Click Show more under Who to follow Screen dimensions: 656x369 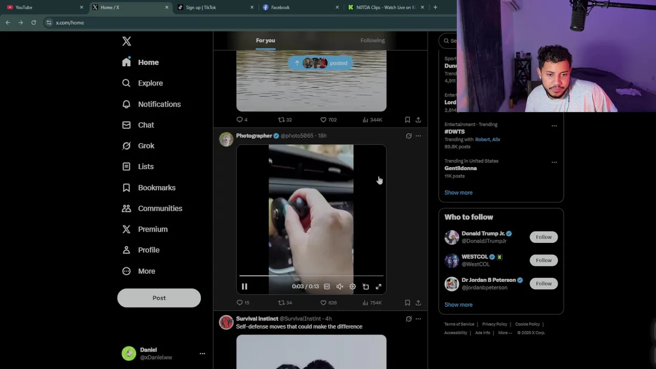(x=458, y=304)
